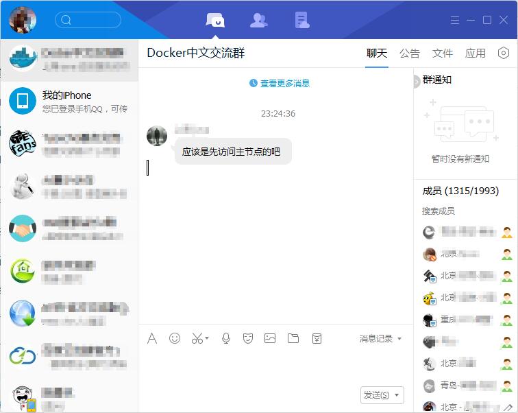
Task: Open the magnifier figure avatar conversation
Action: [x=69, y=186]
